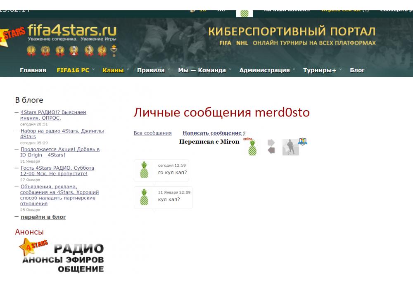Expand the Кланы menu arrow
Viewport: 413px width, 289px height.
point(128,70)
